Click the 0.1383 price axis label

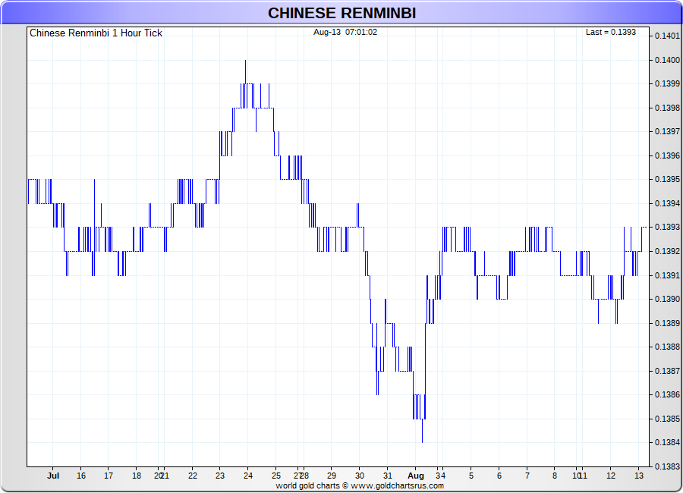(x=667, y=466)
